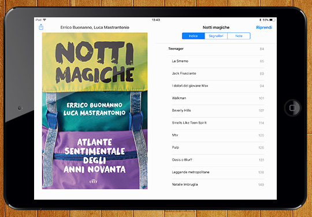Open the Notti Magiche book cover
Viewport: 312px width, 217px height.
[95, 111]
